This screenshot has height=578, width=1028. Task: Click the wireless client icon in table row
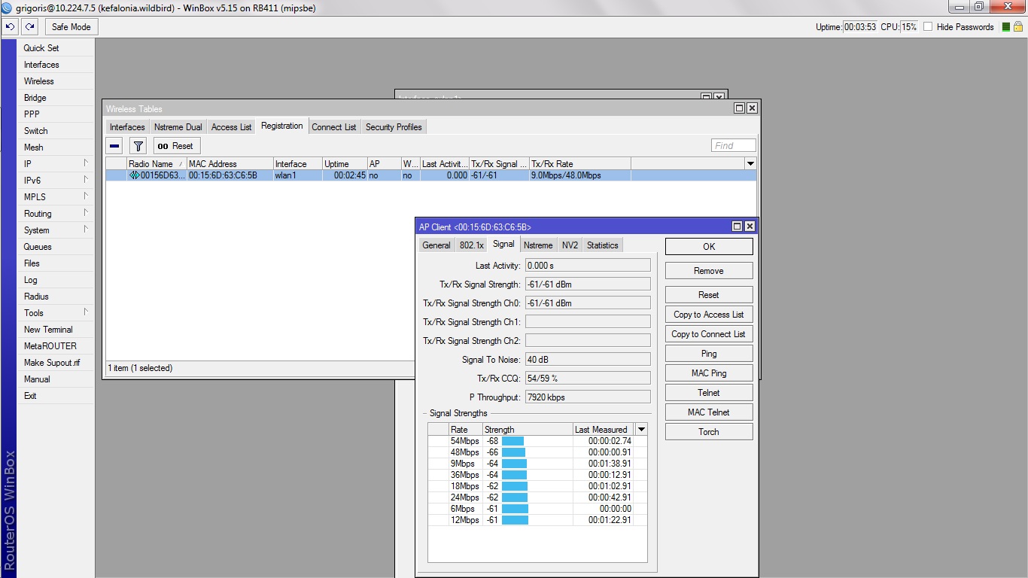pos(134,175)
